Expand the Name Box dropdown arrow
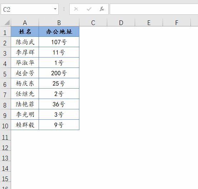 point(55,9)
